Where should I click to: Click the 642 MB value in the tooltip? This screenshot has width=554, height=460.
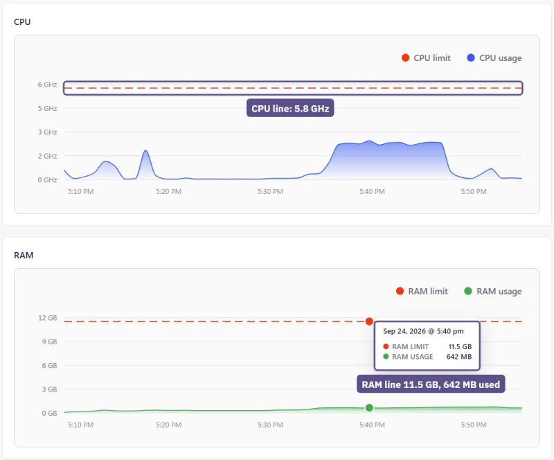coord(459,357)
